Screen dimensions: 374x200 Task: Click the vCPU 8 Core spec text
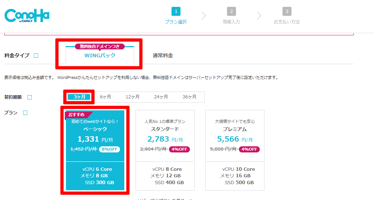pos(167,169)
